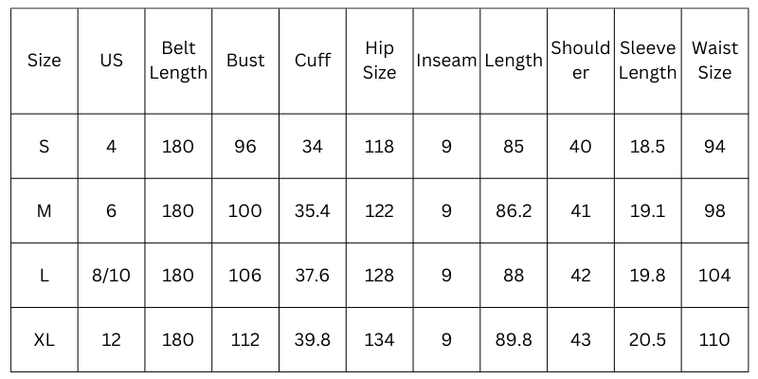Click the Inseam column header
The image size is (758, 379).
pyautogui.click(x=446, y=61)
